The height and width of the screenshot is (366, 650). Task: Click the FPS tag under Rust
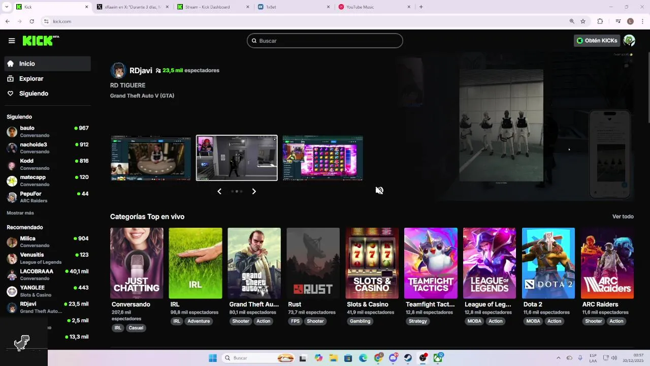coord(295,321)
